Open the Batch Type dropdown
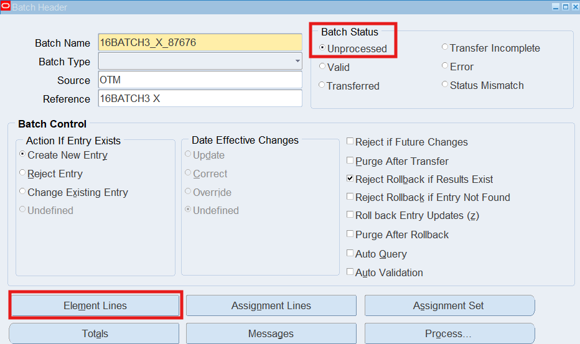Viewport: 580px width, 344px height. point(297,62)
